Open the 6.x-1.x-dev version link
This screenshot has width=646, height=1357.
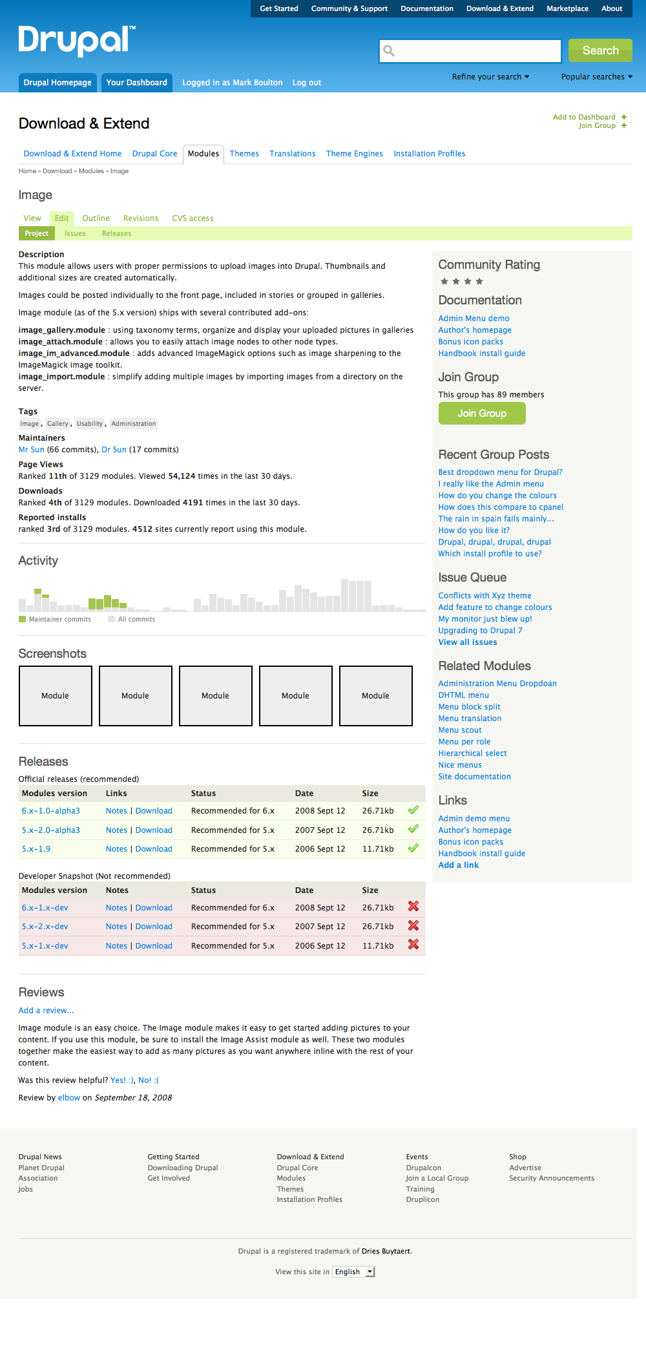click(x=45, y=908)
